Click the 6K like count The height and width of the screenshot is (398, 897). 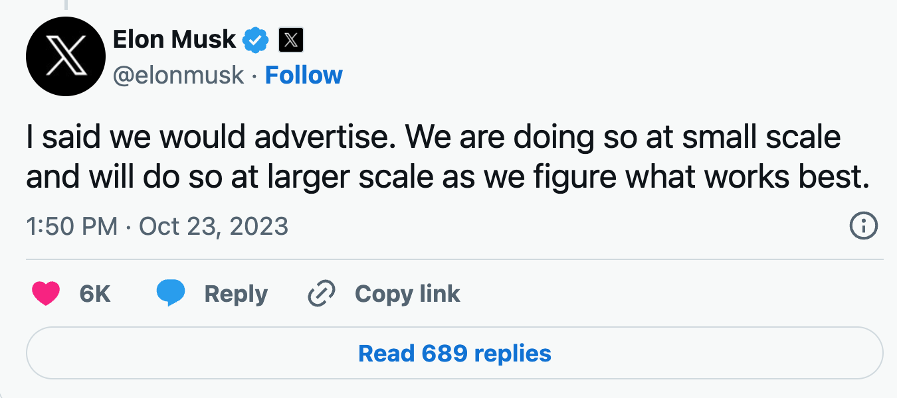(x=95, y=294)
